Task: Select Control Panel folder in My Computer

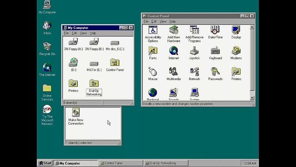Action: pos(115,65)
